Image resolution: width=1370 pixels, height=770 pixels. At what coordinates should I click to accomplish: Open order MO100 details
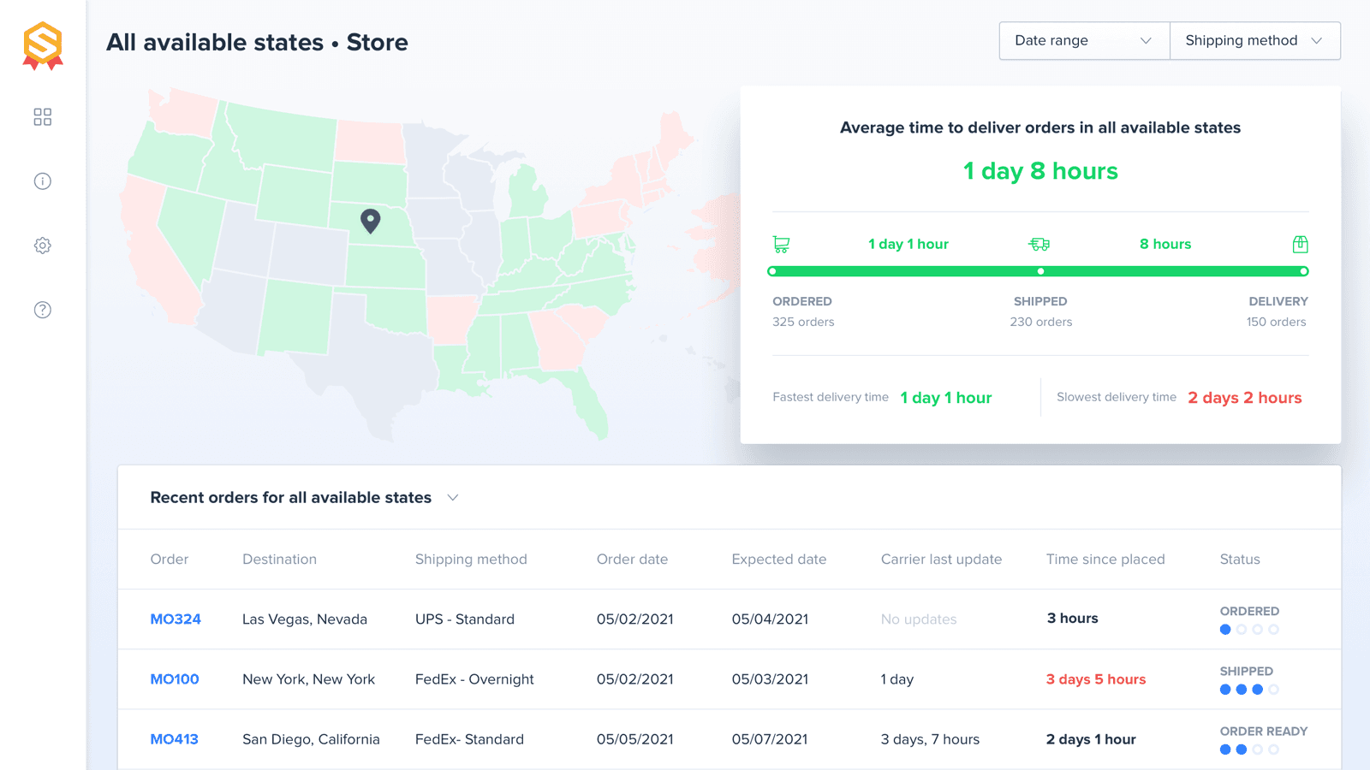click(x=175, y=678)
